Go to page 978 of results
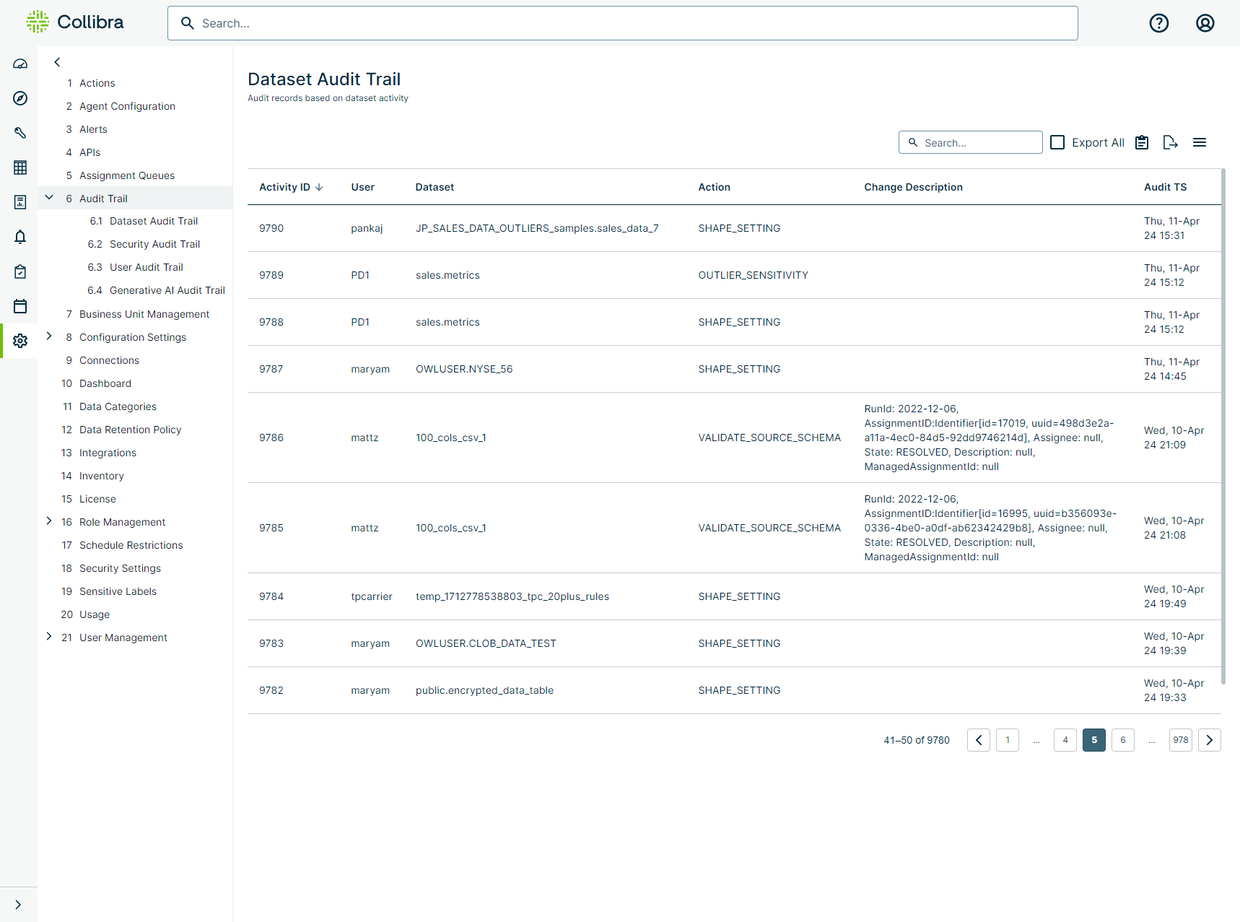This screenshot has width=1240, height=922. [x=1180, y=739]
